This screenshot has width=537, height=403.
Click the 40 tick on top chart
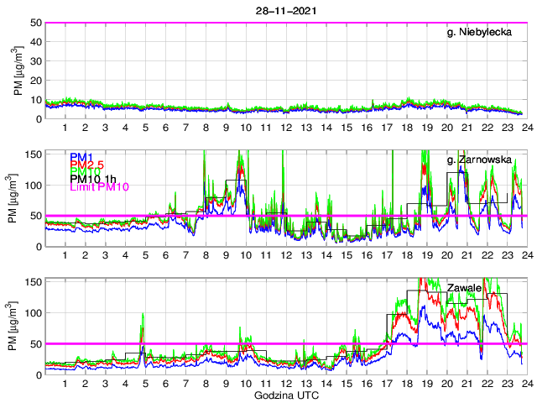pyautogui.click(x=36, y=42)
